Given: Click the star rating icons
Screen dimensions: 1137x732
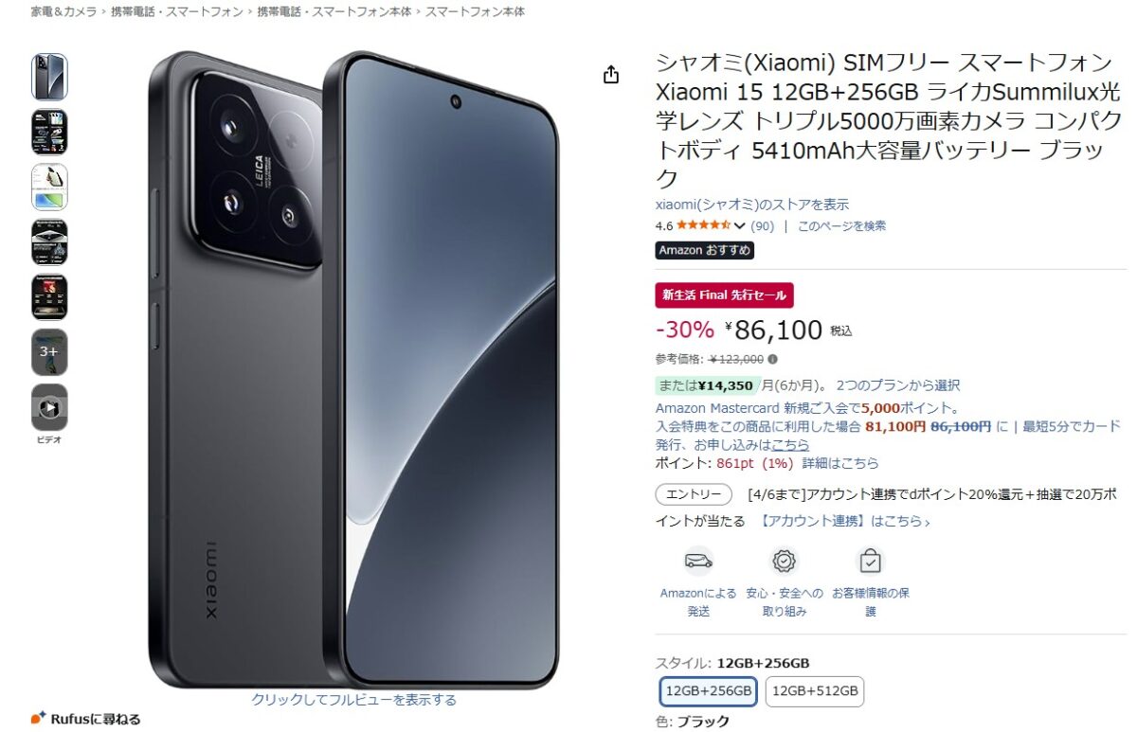Looking at the screenshot, I should point(703,225).
